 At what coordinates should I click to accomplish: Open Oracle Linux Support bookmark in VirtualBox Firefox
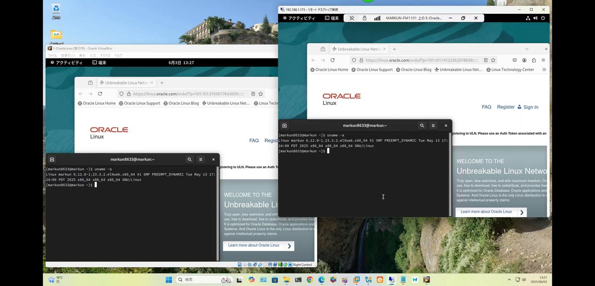(x=140, y=103)
